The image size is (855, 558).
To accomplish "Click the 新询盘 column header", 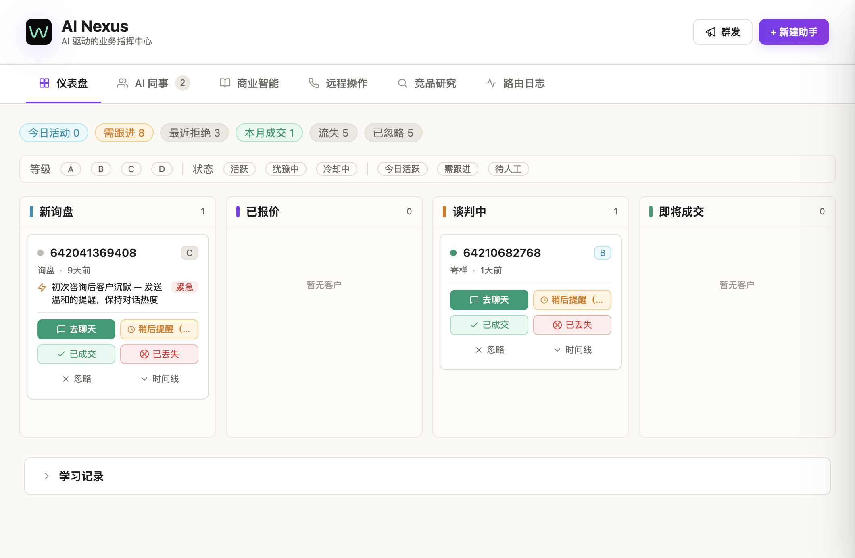I will pos(118,212).
